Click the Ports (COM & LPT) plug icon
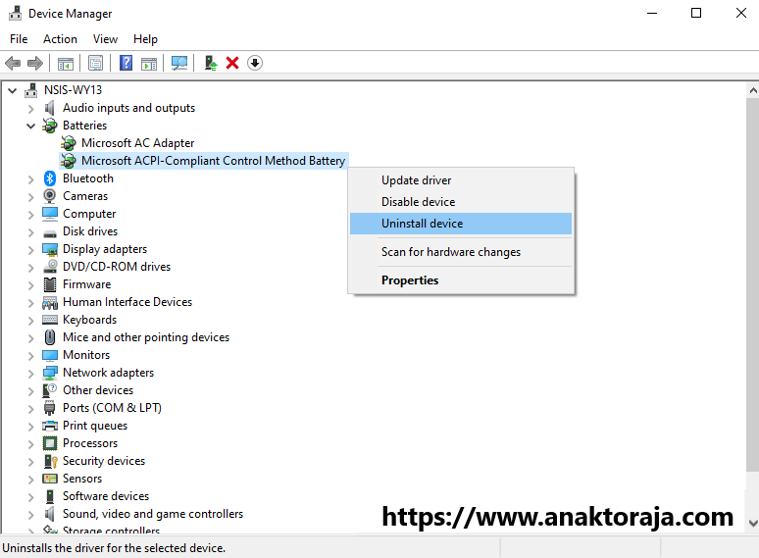Viewport: 759px width, 558px height. (49, 408)
